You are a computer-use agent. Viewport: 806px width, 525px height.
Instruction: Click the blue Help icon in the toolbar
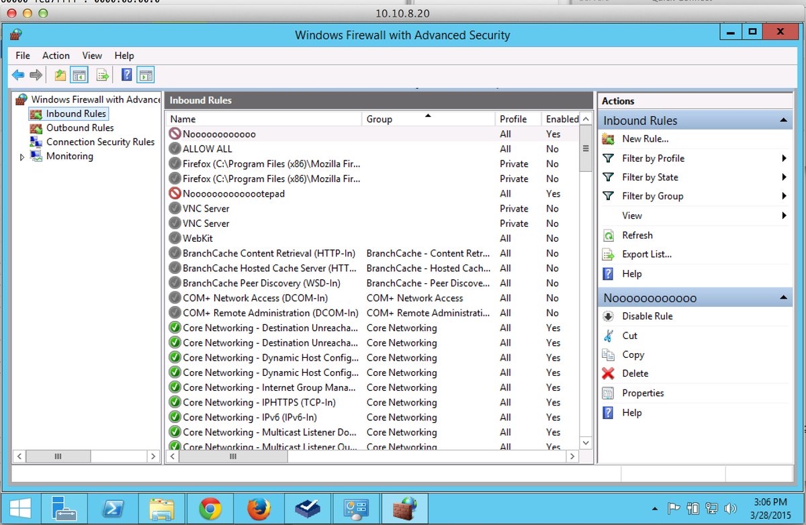coord(126,75)
